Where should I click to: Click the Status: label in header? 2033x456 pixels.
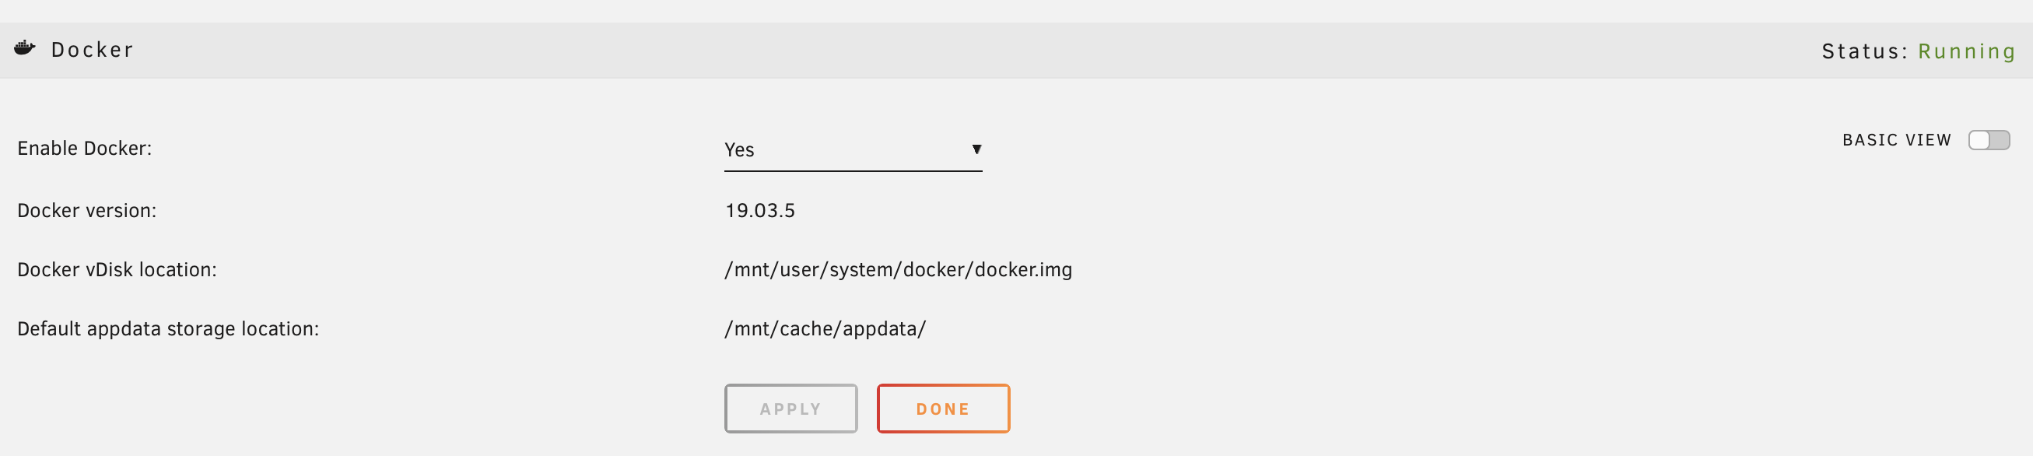pos(1864,51)
